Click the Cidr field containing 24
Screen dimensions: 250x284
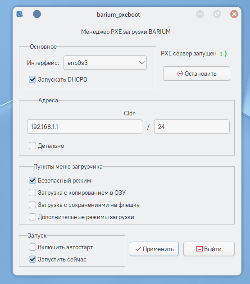pos(192,127)
